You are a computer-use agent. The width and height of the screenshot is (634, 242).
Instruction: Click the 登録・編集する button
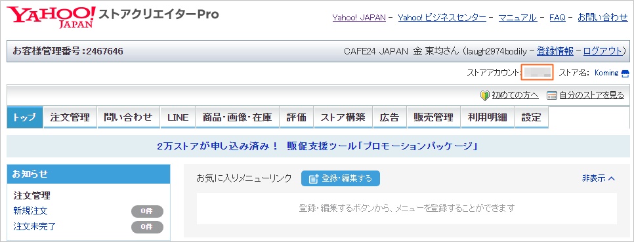(x=341, y=178)
